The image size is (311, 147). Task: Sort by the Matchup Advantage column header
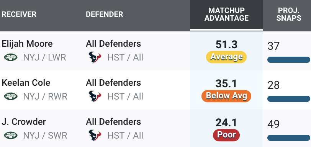[226, 14]
